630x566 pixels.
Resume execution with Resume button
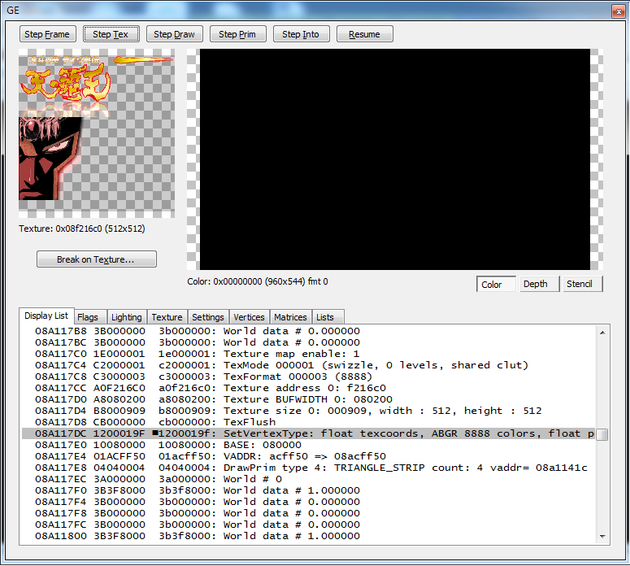coord(364,34)
